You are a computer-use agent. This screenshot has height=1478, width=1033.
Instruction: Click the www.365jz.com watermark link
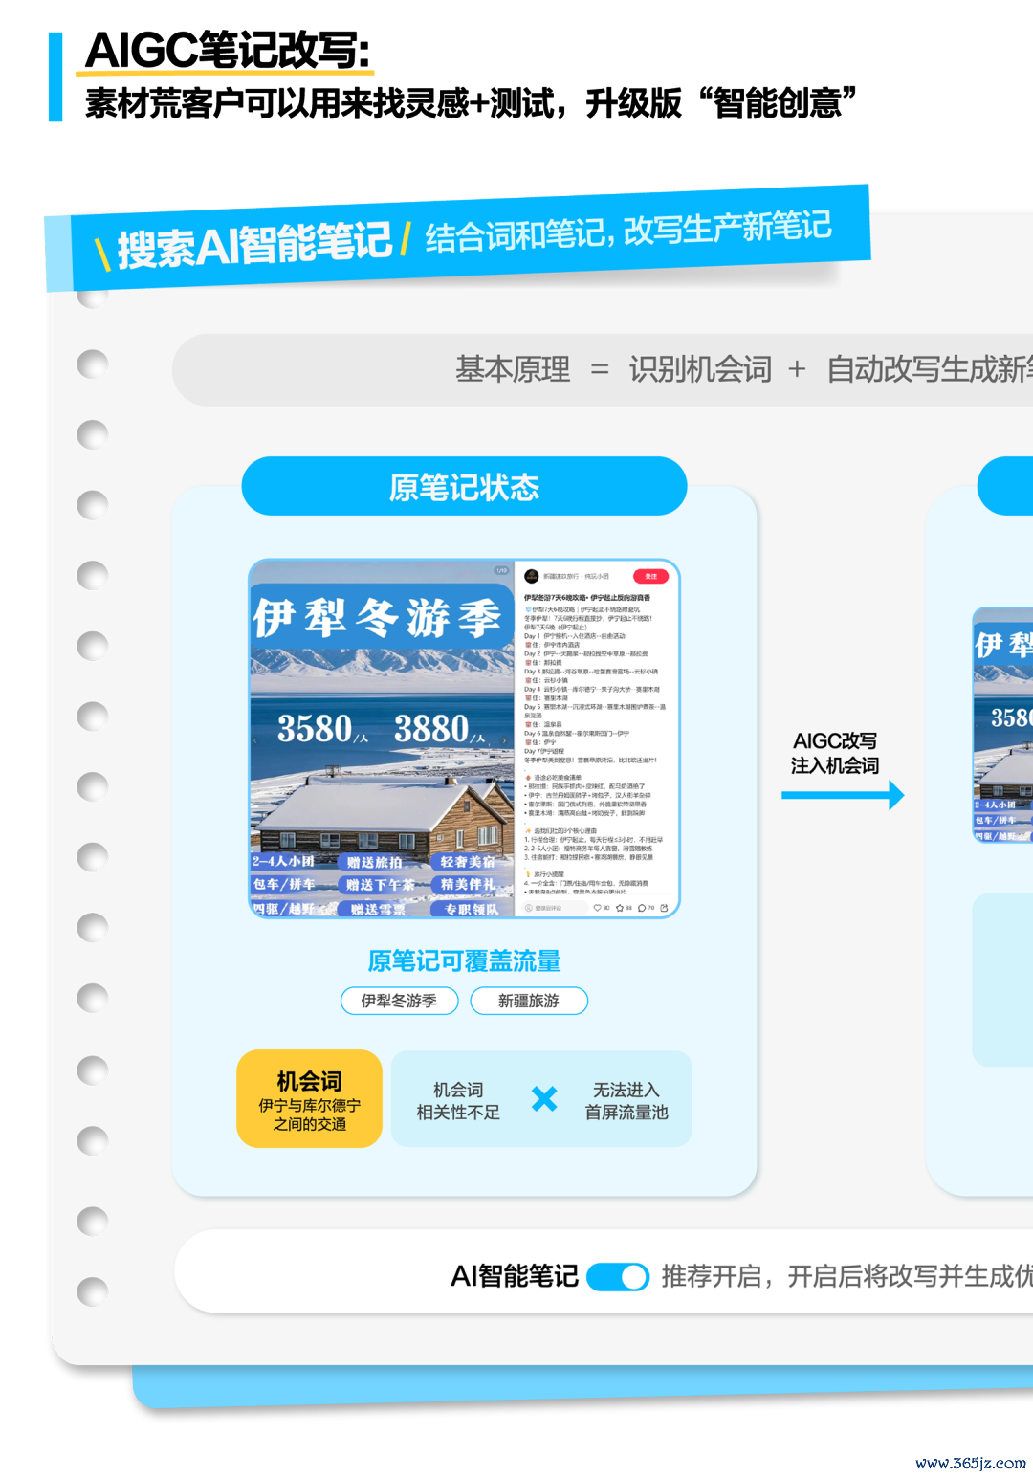pos(971,1463)
